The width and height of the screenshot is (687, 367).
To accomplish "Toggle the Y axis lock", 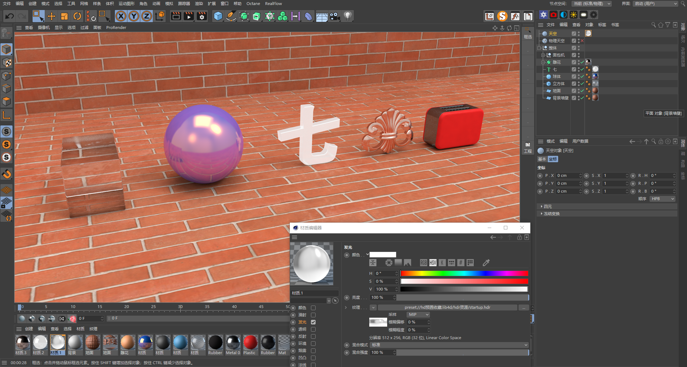I will pyautogui.click(x=134, y=16).
